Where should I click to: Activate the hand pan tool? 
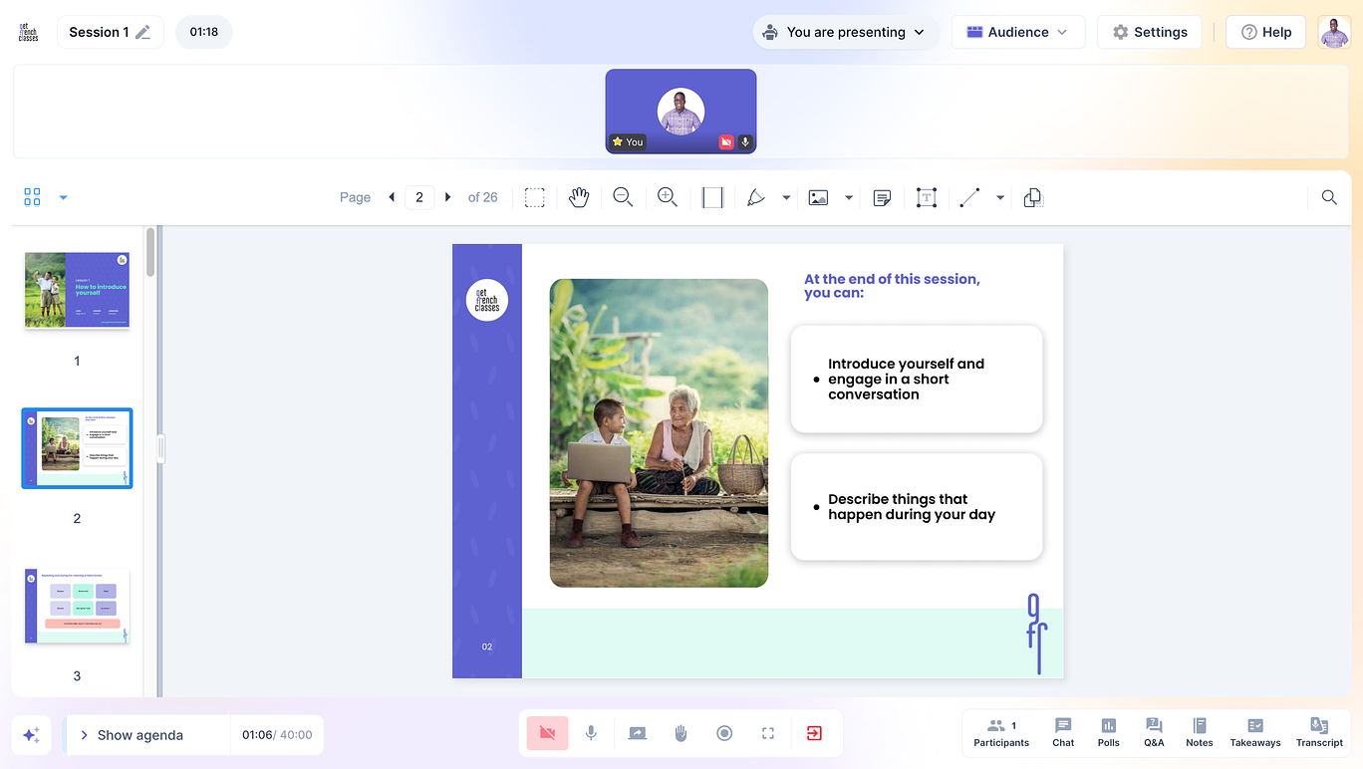pyautogui.click(x=579, y=197)
